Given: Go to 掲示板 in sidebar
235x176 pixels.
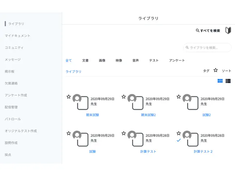Looking at the screenshot, I should pos(10,72).
